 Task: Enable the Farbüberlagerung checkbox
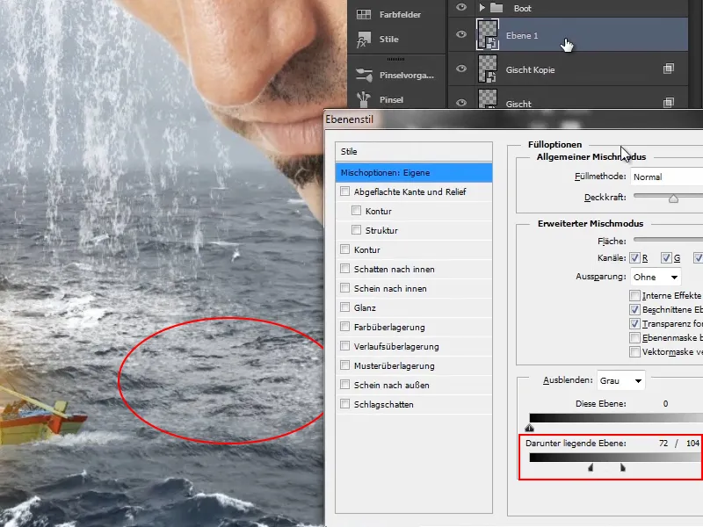coord(344,327)
